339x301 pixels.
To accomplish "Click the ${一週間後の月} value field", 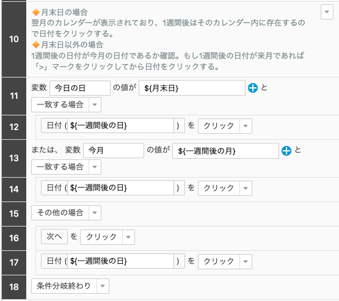I will [225, 151].
